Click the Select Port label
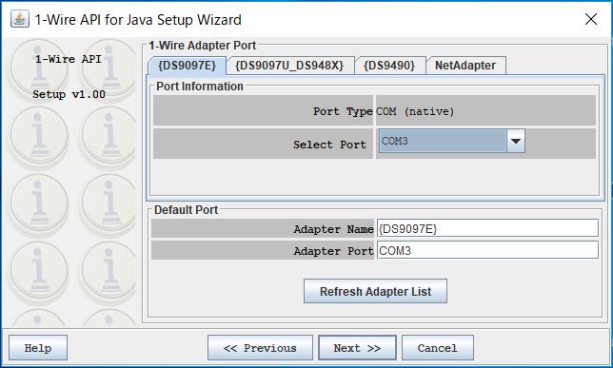This screenshot has height=368, width=613. pyautogui.click(x=330, y=145)
